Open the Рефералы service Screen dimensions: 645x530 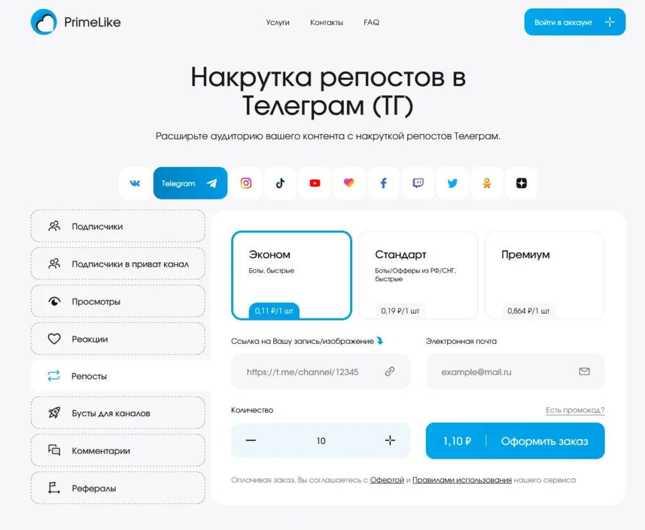pyautogui.click(x=118, y=488)
